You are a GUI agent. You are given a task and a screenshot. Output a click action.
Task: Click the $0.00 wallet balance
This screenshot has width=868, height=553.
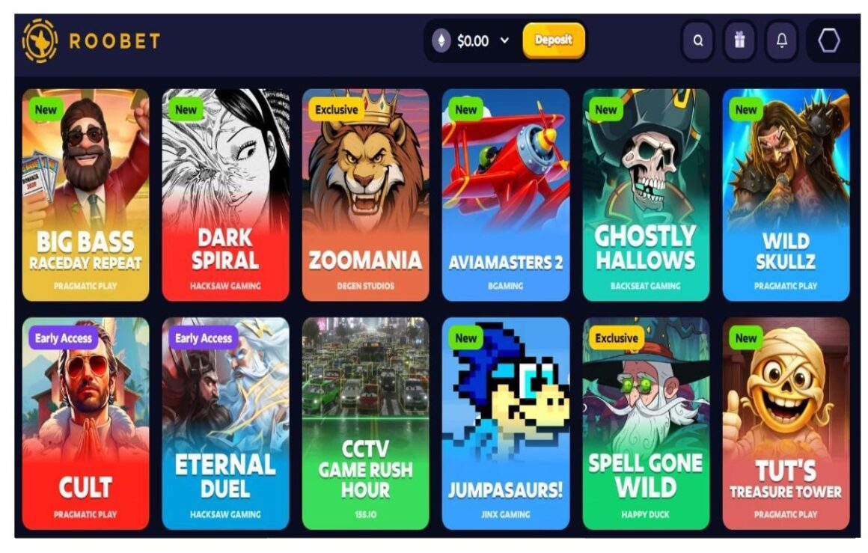tap(473, 41)
